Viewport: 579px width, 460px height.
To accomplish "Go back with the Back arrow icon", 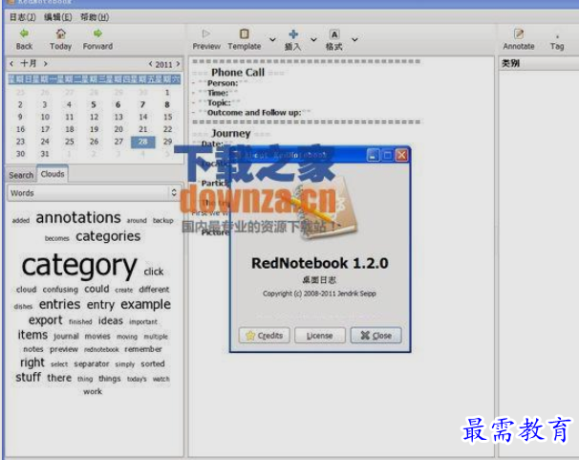I will click(25, 33).
